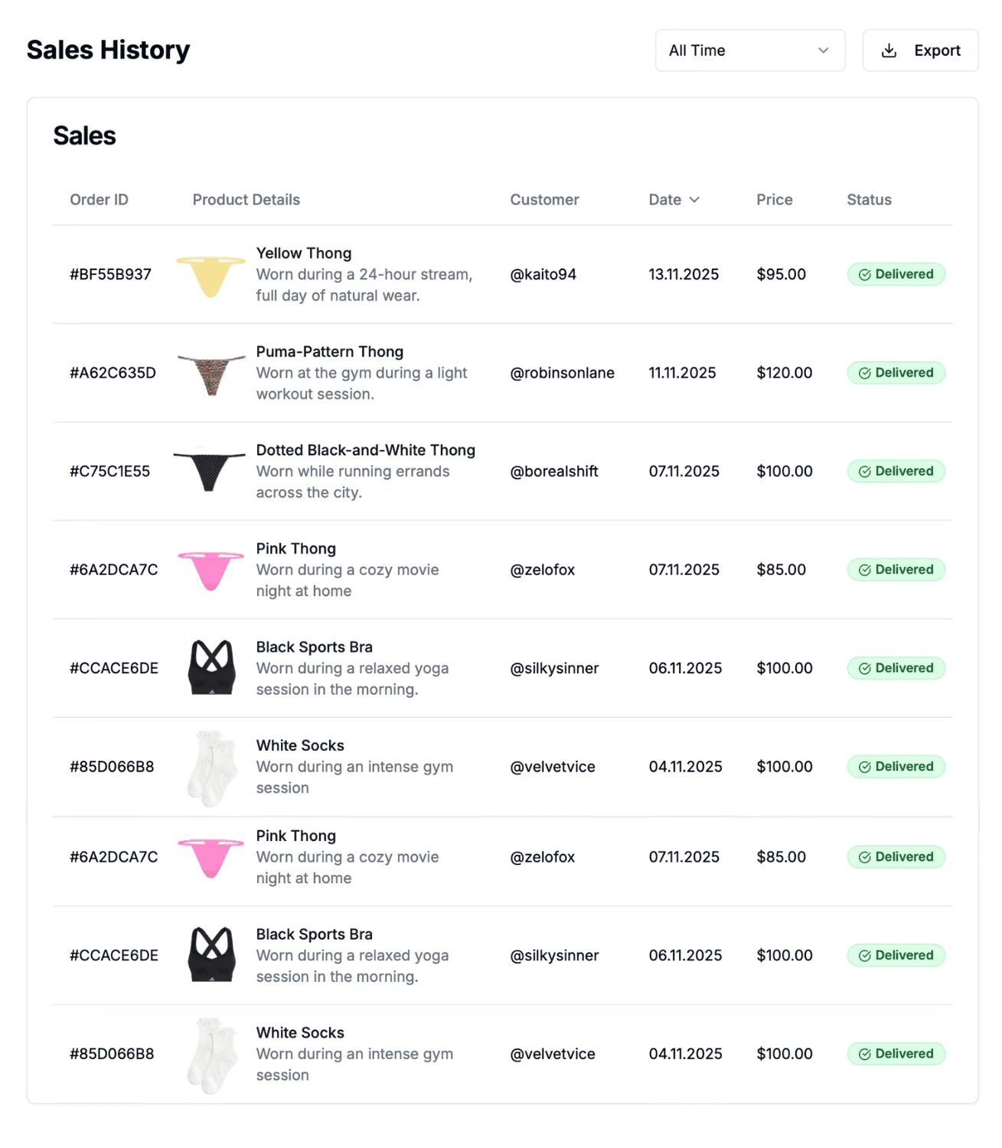Image resolution: width=1002 pixels, height=1148 pixels.
Task: Click the White Socks product image
Action: (x=211, y=766)
